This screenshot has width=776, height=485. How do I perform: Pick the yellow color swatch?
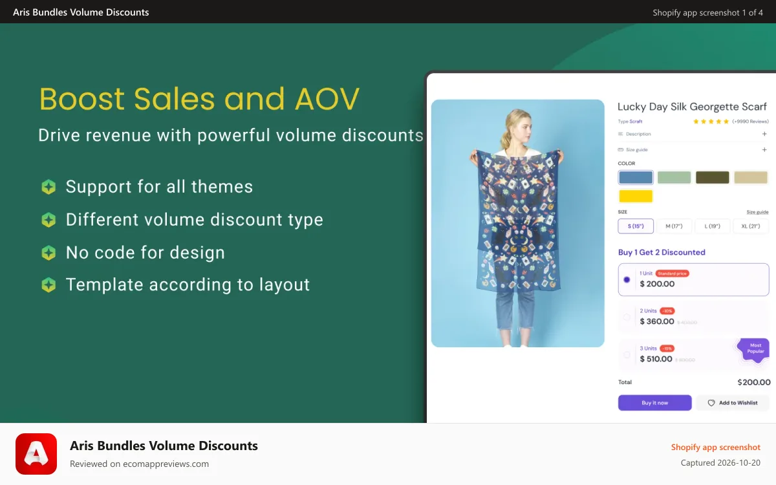pos(636,196)
